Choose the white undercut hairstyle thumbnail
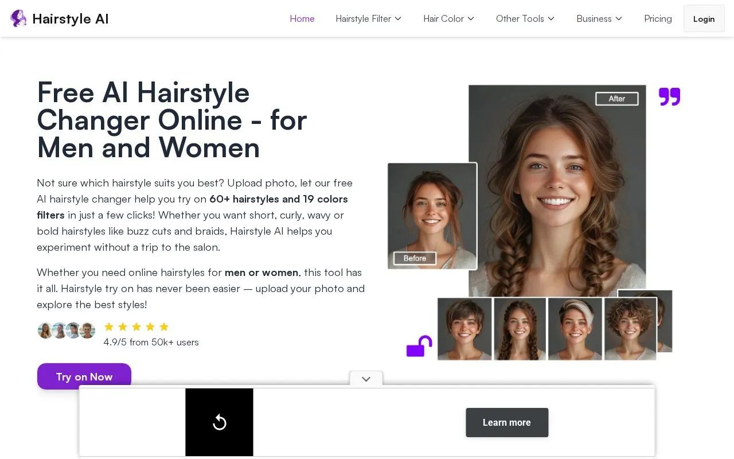Screen dimensions: 734x459 pos(575,329)
